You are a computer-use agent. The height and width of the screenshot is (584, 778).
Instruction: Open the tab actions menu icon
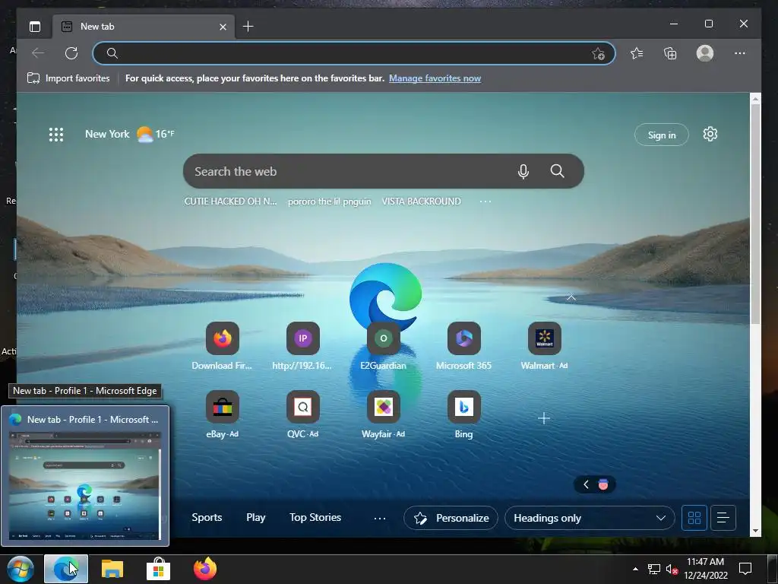(35, 27)
